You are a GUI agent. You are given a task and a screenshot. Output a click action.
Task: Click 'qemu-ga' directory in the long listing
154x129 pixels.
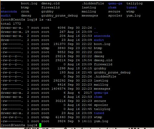[x=101, y=93]
